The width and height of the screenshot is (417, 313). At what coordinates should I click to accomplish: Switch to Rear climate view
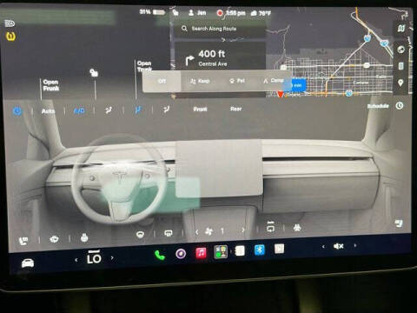click(x=236, y=109)
